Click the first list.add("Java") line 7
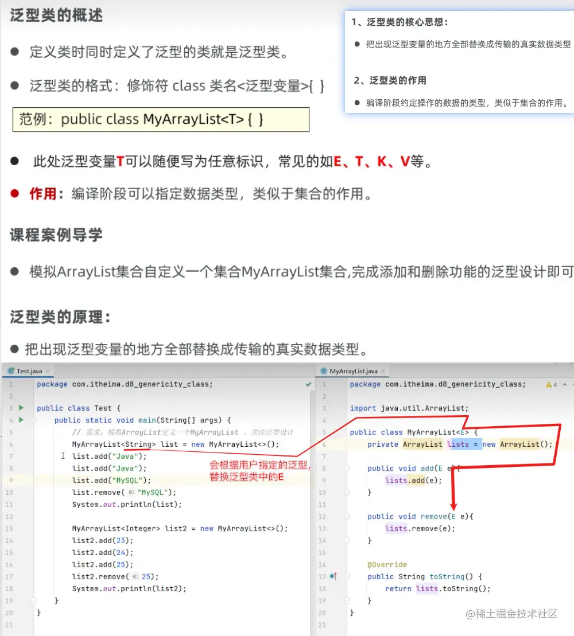Image resolution: width=574 pixels, height=636 pixels. click(x=109, y=456)
